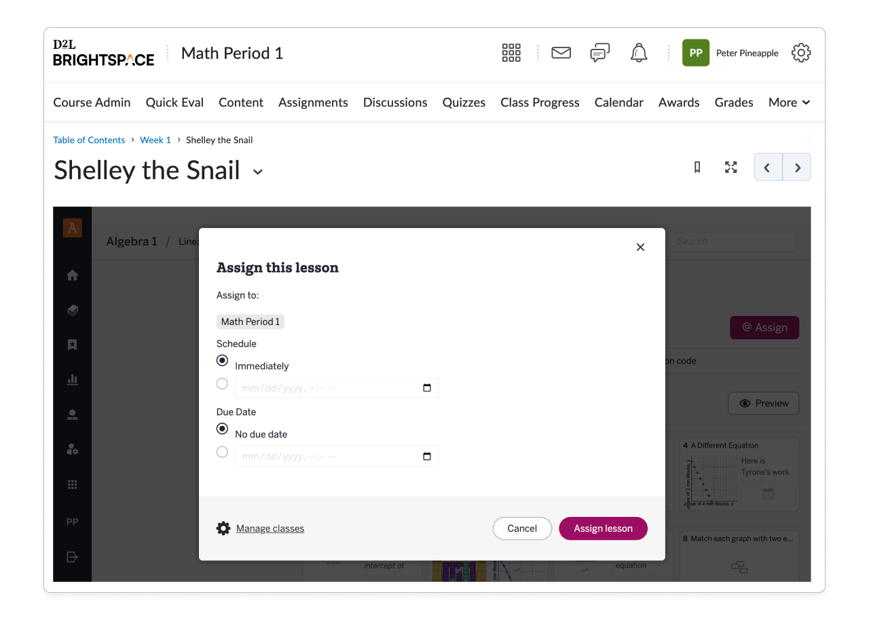
Task: Open the due date calendar picker
Action: (427, 456)
